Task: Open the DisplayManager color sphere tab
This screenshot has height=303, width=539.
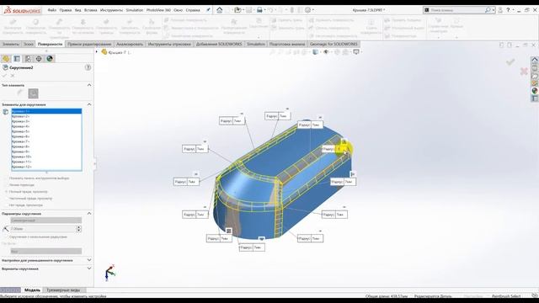Action: click(50, 59)
